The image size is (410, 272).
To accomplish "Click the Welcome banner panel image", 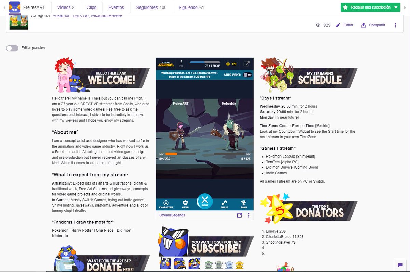I will point(102,75).
